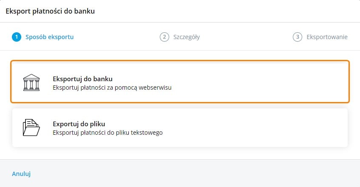Click the step 3 number circle
360x187 pixels.
297,37
